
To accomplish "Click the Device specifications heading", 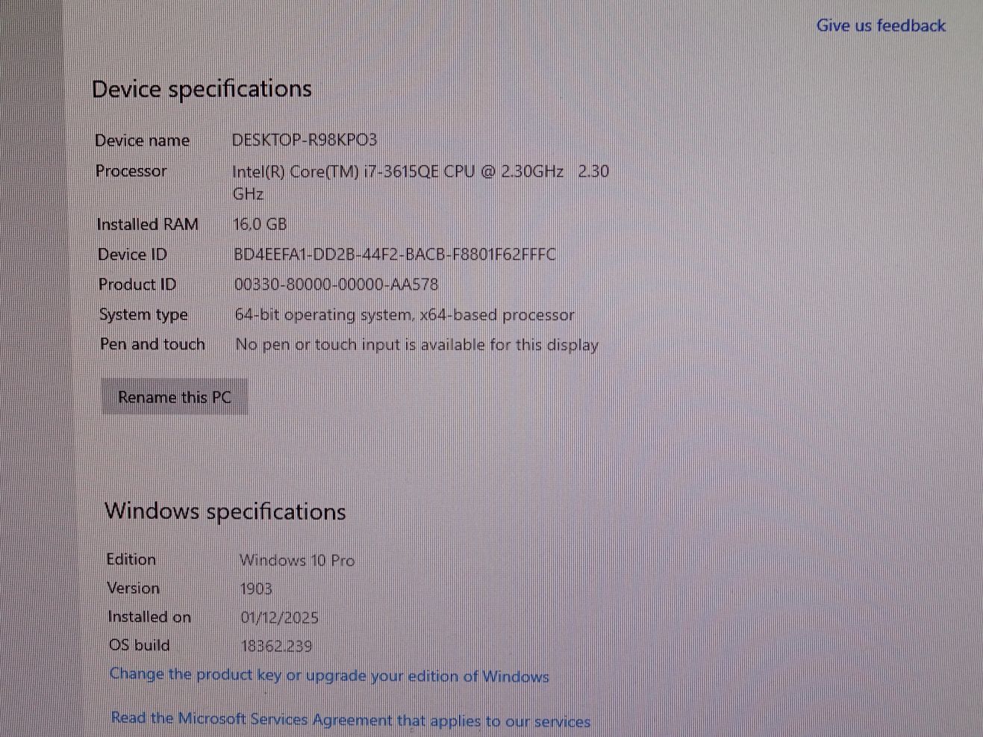I will (x=202, y=89).
